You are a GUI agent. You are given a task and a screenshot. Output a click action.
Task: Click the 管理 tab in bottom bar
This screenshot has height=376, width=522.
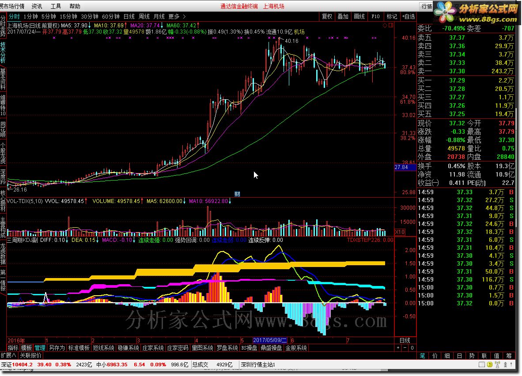40,348
